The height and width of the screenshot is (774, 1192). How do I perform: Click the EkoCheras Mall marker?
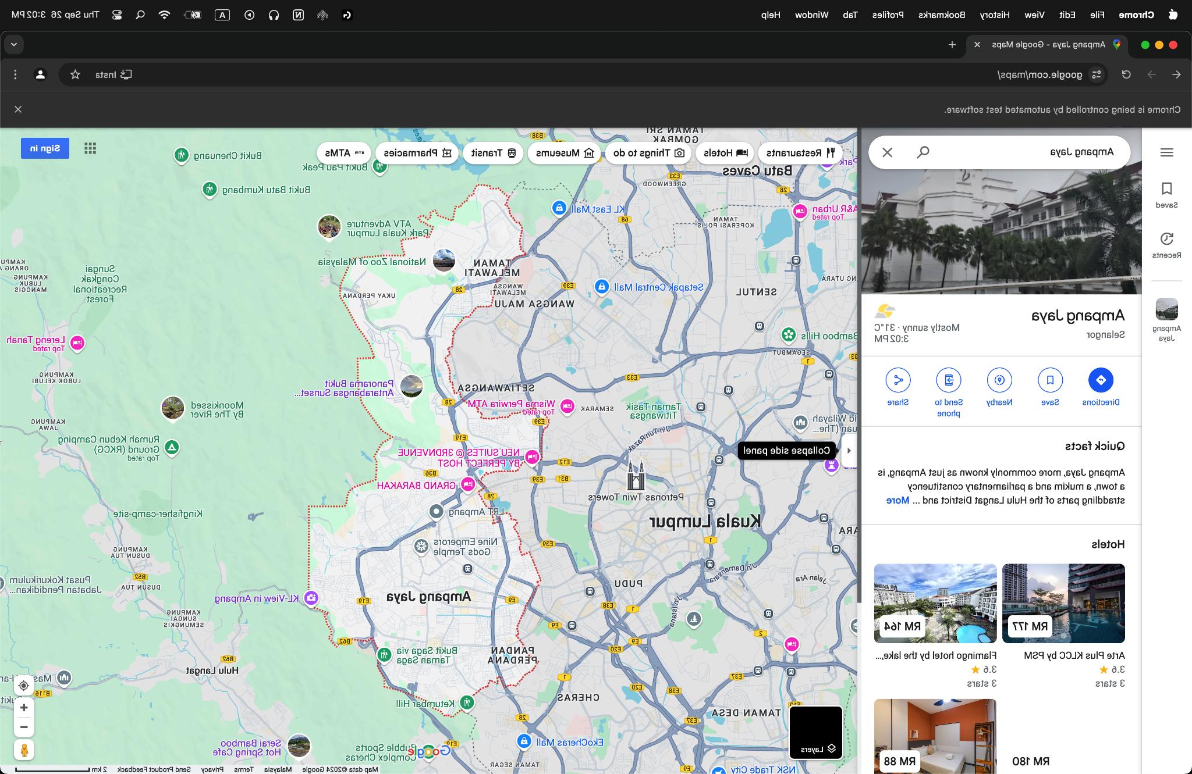coord(524,741)
